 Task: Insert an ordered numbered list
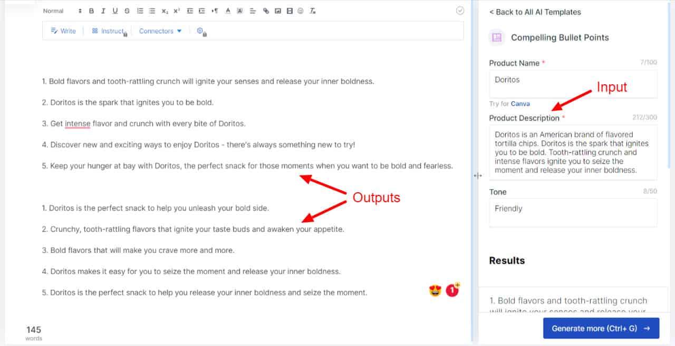coord(140,11)
